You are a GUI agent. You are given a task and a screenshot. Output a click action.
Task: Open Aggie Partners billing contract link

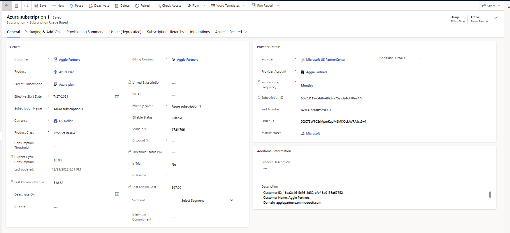coord(187,60)
